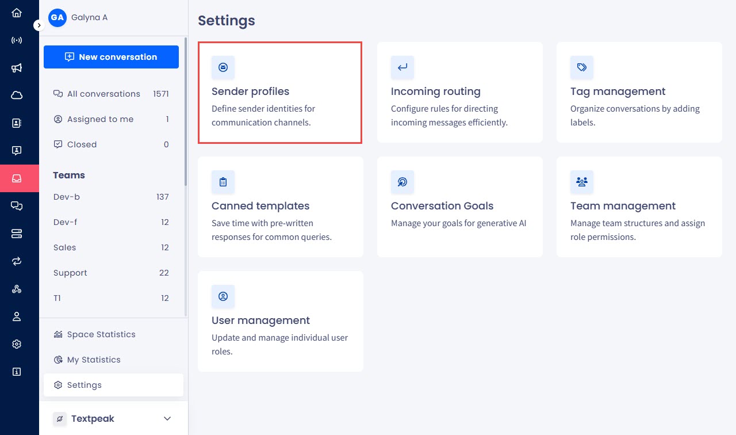Select the Support team
Screen dimensions: 736x435
(x=111, y=273)
